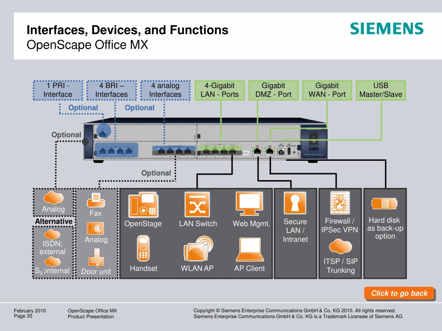Click the gray 'Optional' label left of device
This screenshot has width=442, height=331.
pyautogui.click(x=66, y=135)
